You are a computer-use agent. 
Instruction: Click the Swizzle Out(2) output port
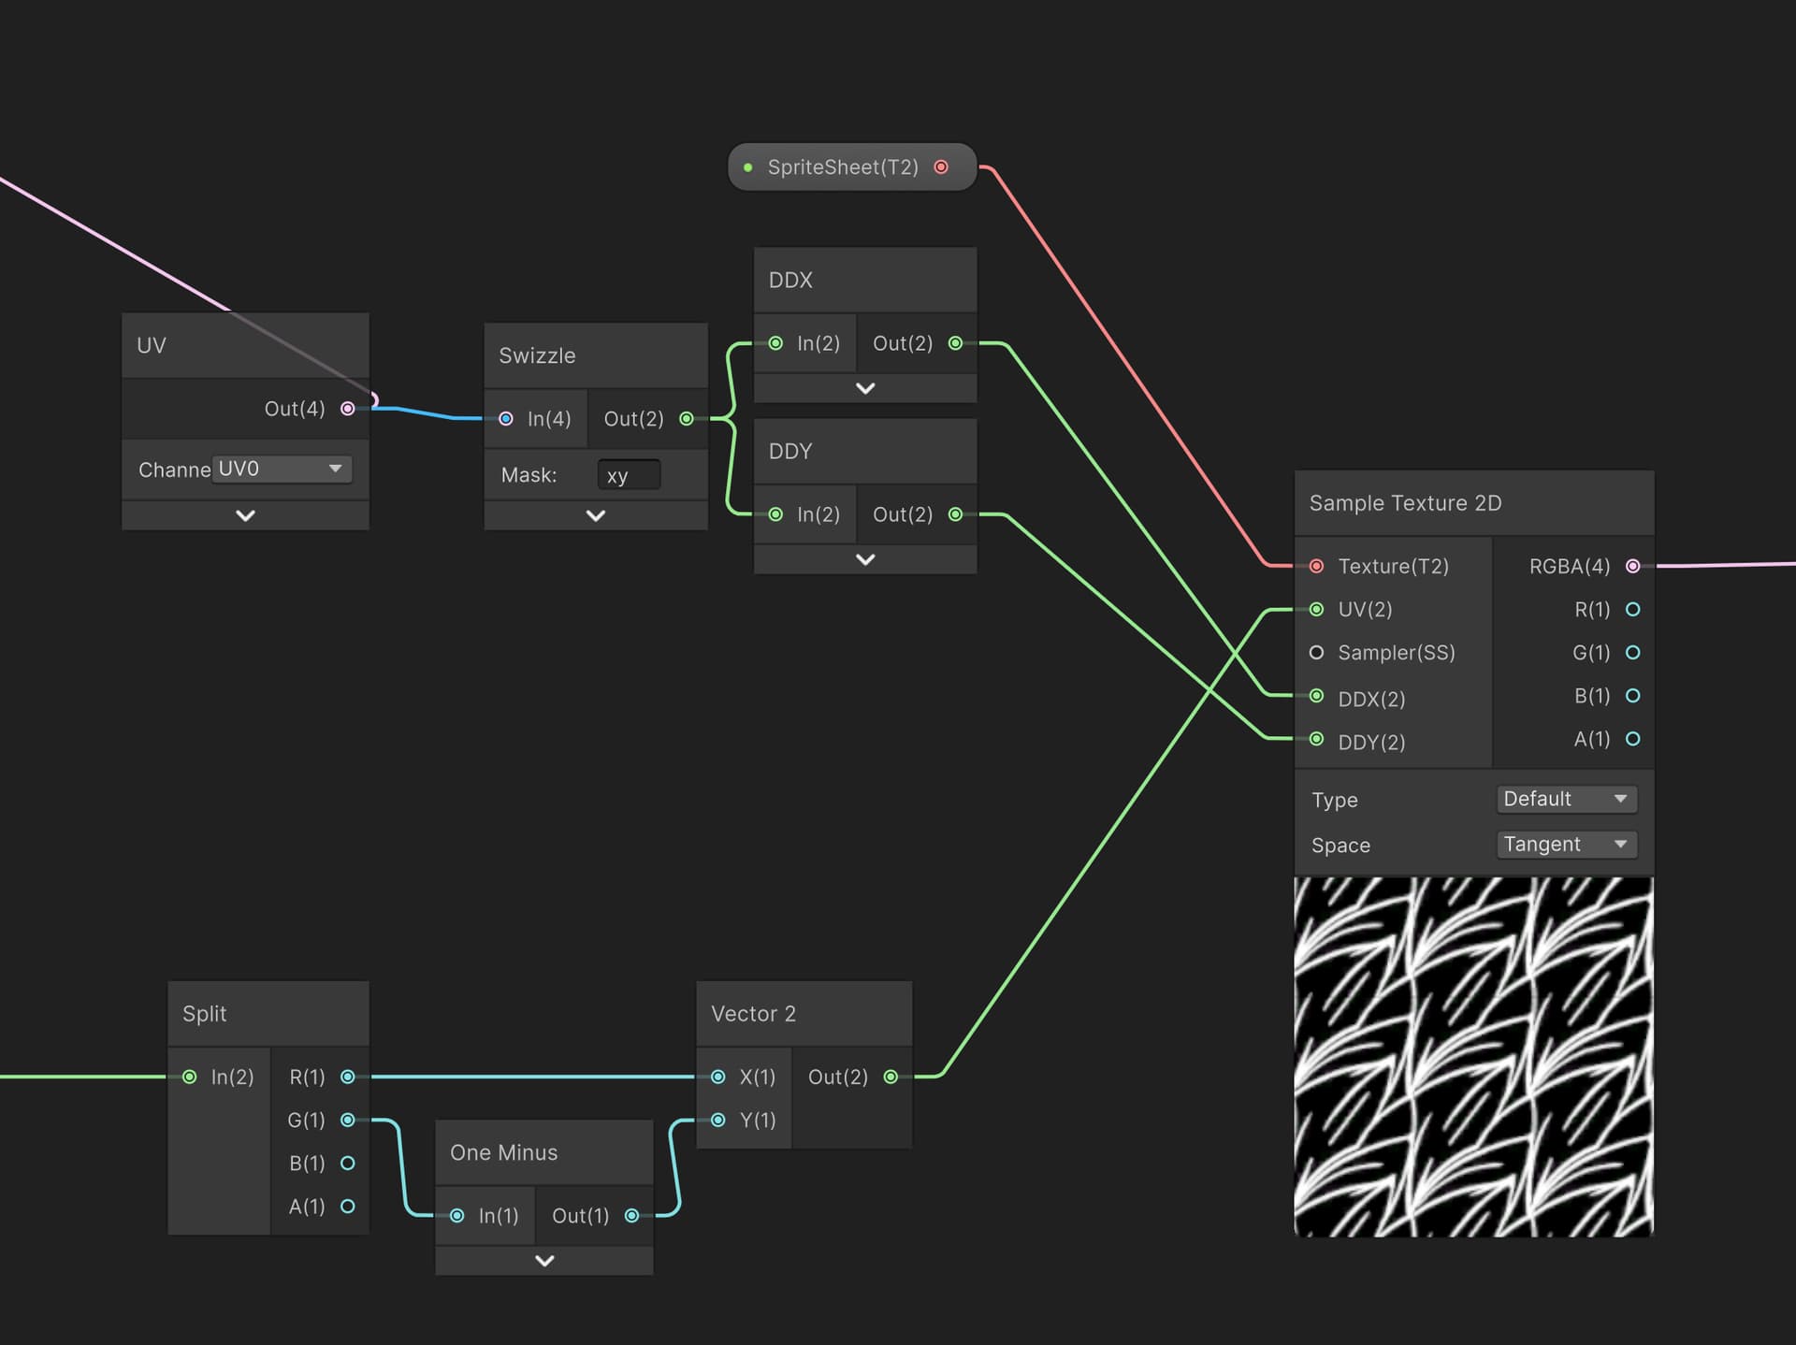click(687, 419)
